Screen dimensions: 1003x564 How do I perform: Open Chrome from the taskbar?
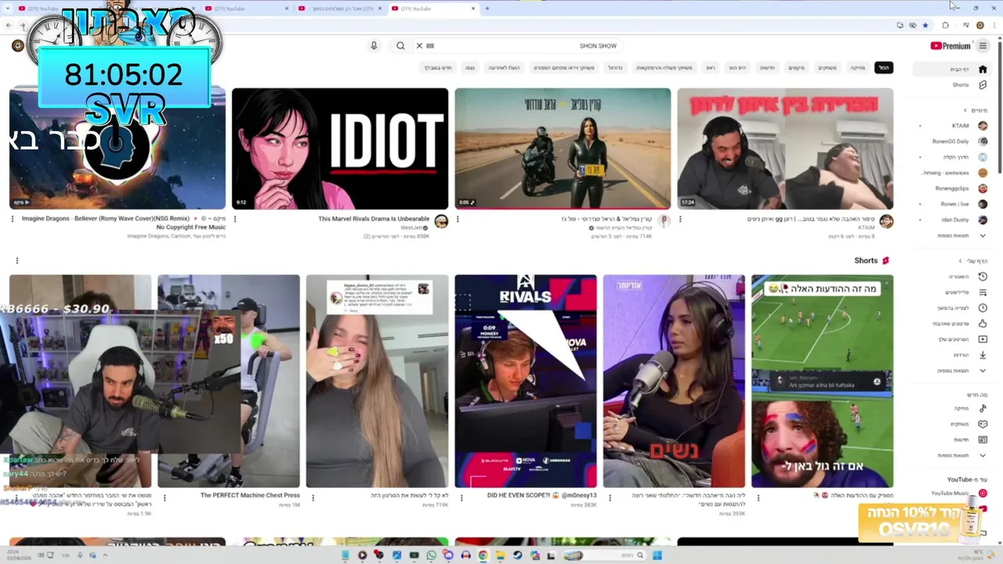pos(483,555)
